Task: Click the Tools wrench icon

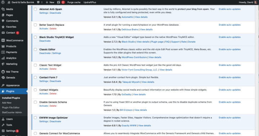Action: coord(3,125)
